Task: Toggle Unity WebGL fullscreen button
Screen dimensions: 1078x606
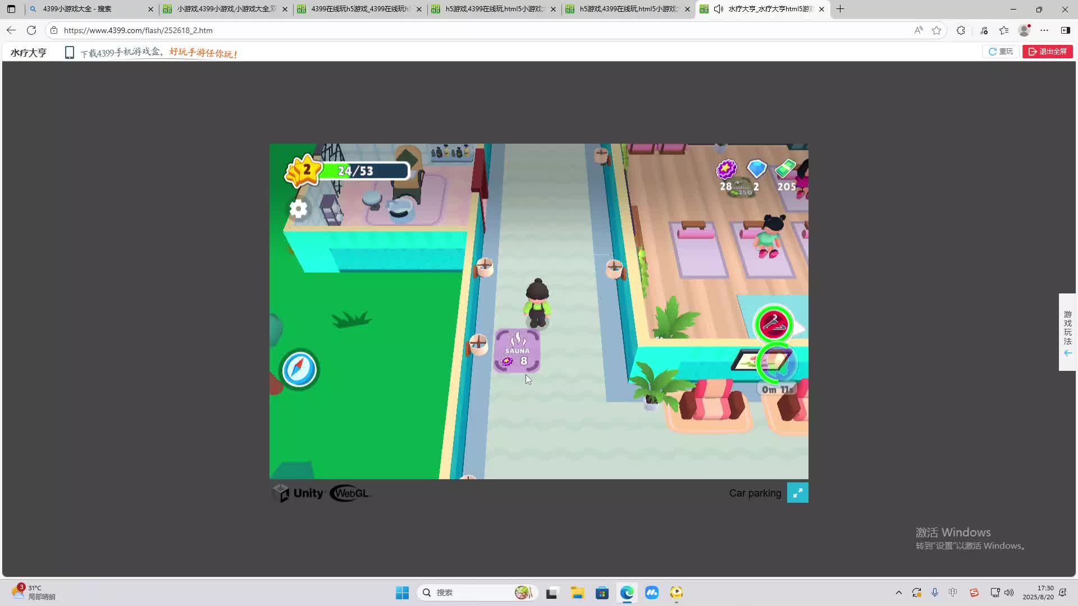Action: [x=797, y=493]
